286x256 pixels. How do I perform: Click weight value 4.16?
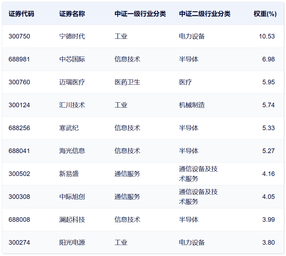coord(269,174)
